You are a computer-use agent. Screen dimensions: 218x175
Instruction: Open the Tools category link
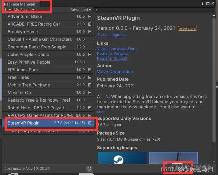(x=102, y=35)
